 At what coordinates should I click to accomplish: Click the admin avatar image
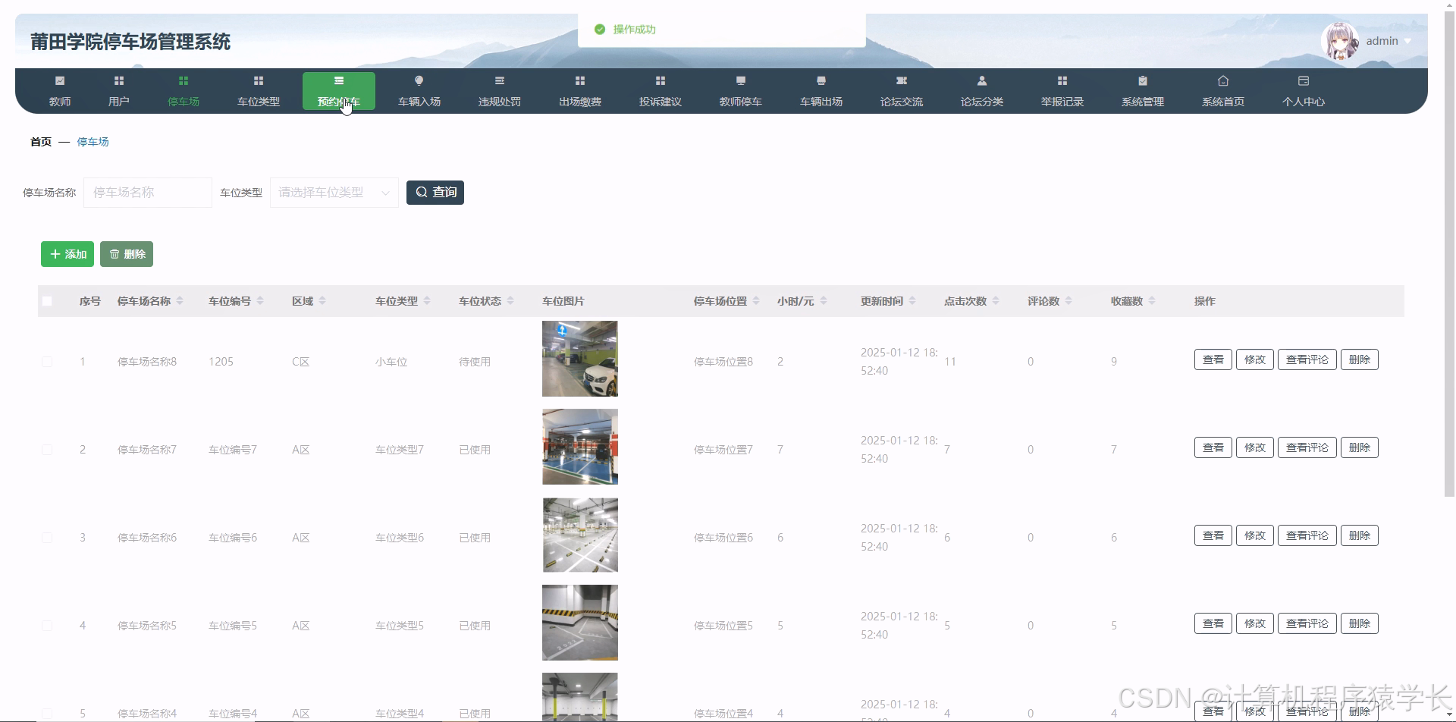click(x=1340, y=41)
